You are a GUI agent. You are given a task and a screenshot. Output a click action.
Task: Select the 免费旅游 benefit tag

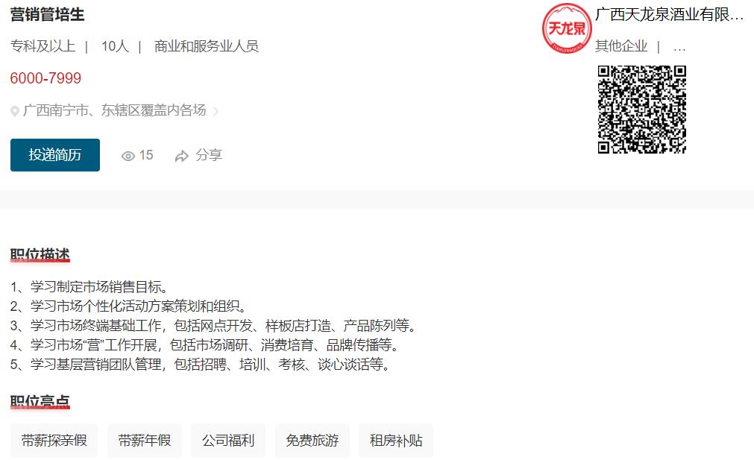pos(312,441)
